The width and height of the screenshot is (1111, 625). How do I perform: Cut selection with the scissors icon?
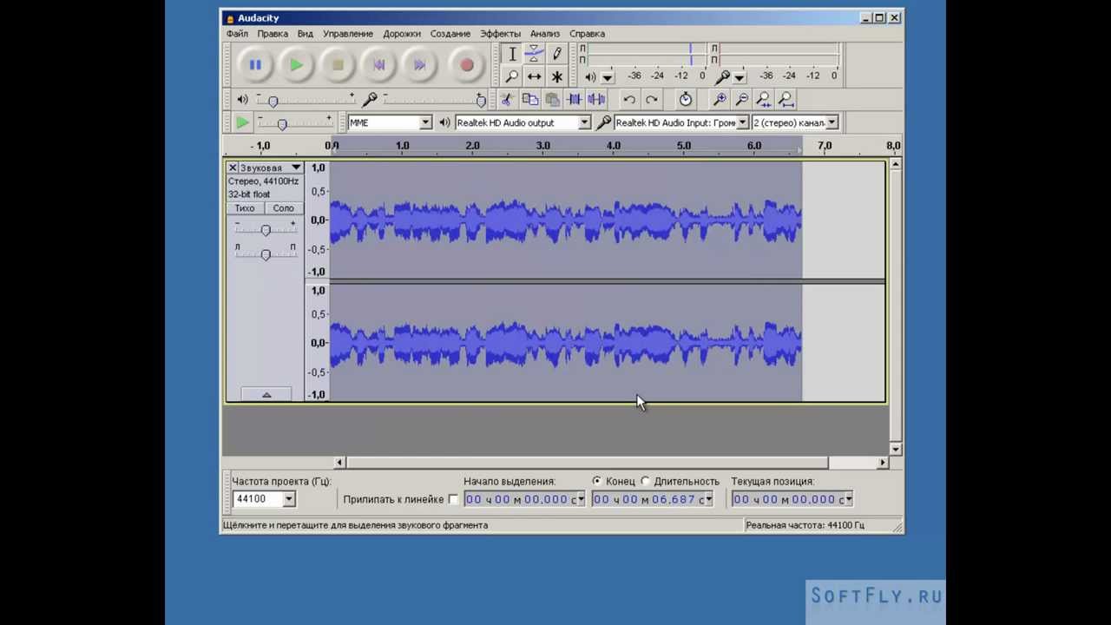coord(507,100)
